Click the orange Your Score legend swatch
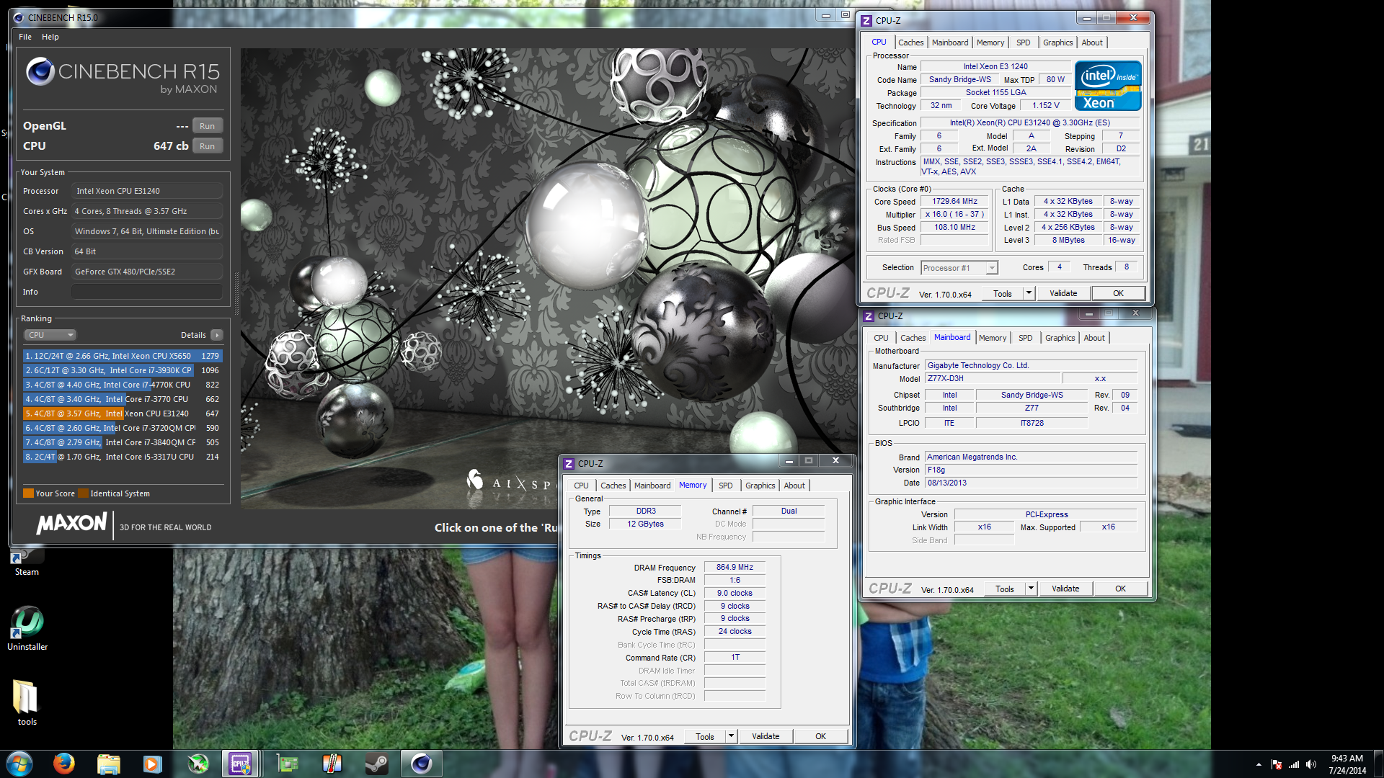 [x=29, y=493]
